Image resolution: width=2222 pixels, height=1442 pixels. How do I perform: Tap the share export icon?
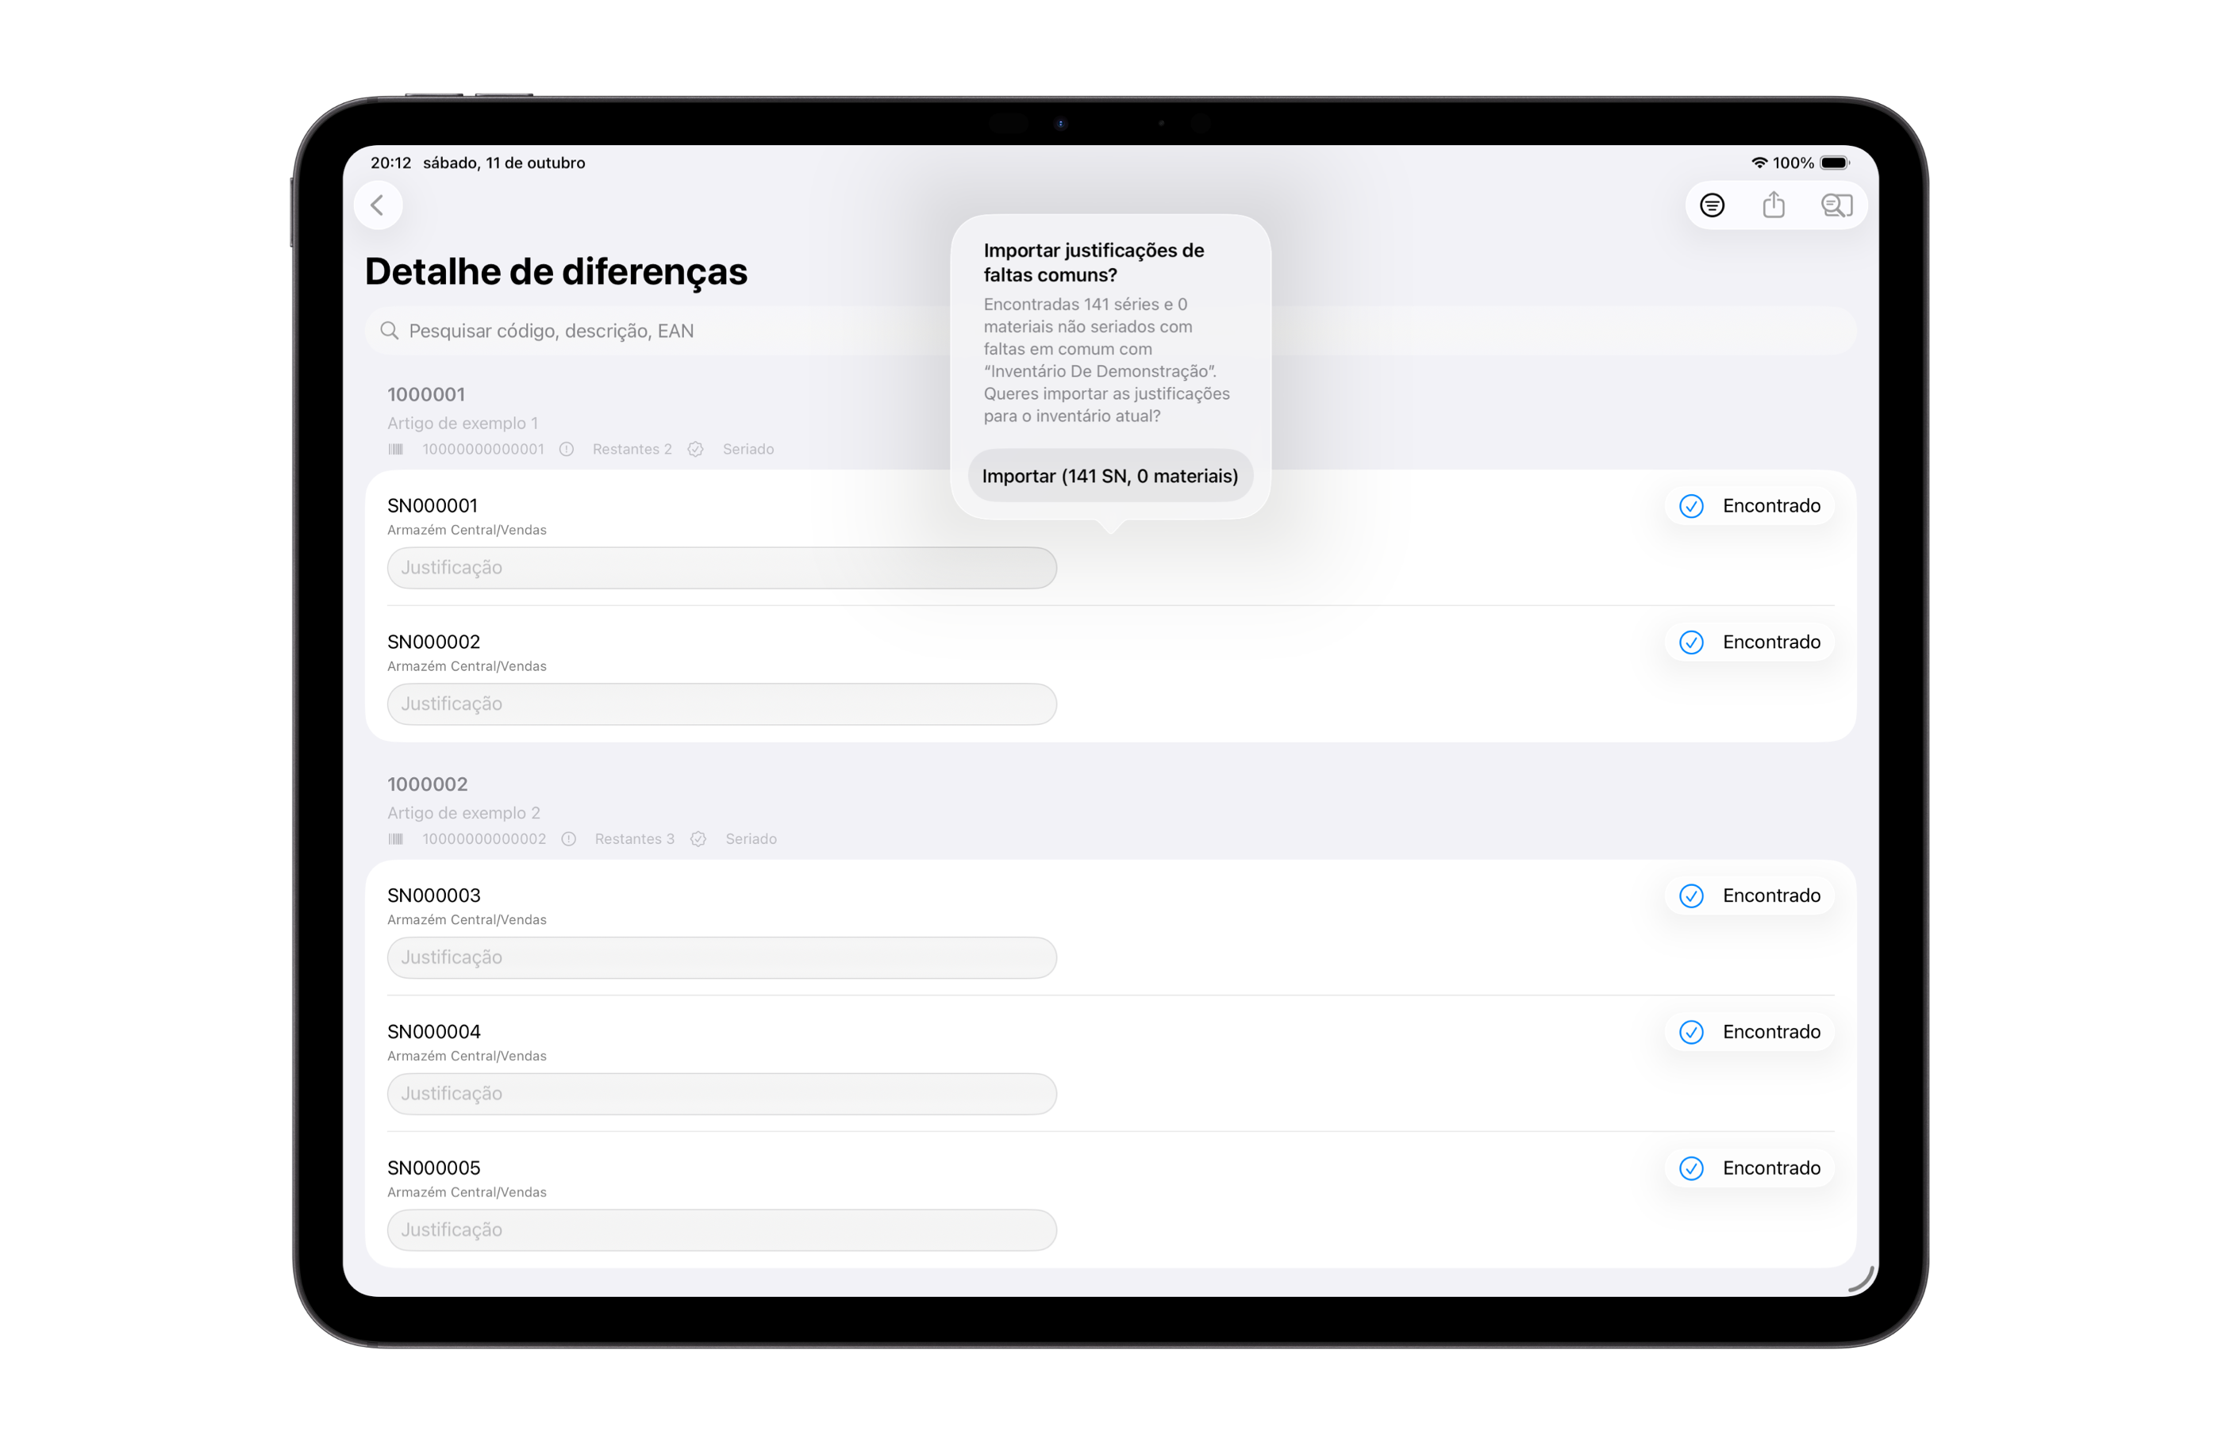click(x=1773, y=205)
